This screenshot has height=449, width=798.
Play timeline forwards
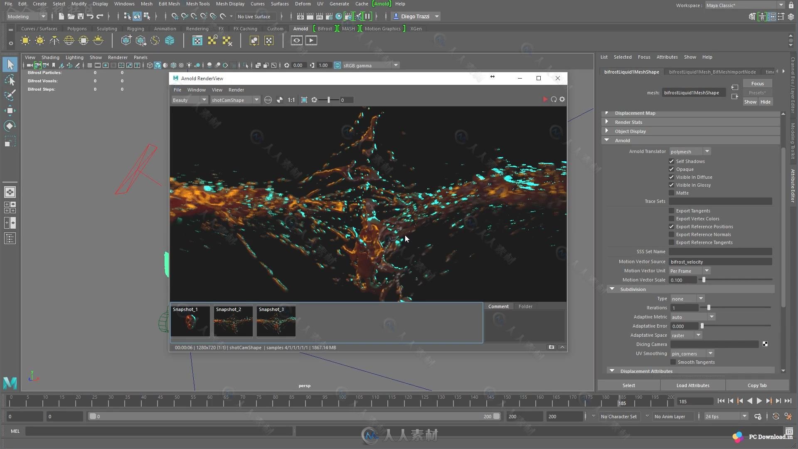pyautogui.click(x=759, y=401)
